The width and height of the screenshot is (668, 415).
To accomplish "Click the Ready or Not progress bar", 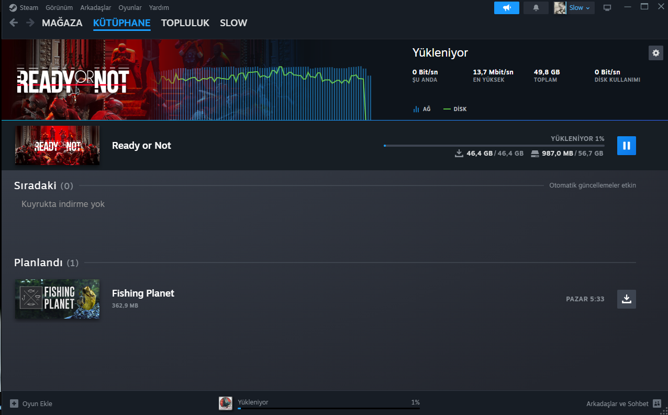I will (494, 145).
